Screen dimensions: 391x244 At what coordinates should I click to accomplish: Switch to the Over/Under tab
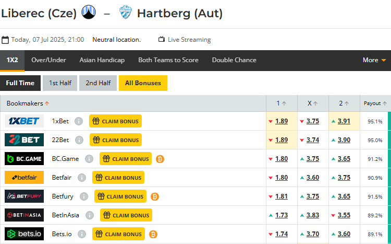click(48, 60)
